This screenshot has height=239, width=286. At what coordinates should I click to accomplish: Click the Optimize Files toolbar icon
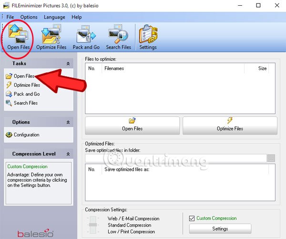click(x=51, y=37)
